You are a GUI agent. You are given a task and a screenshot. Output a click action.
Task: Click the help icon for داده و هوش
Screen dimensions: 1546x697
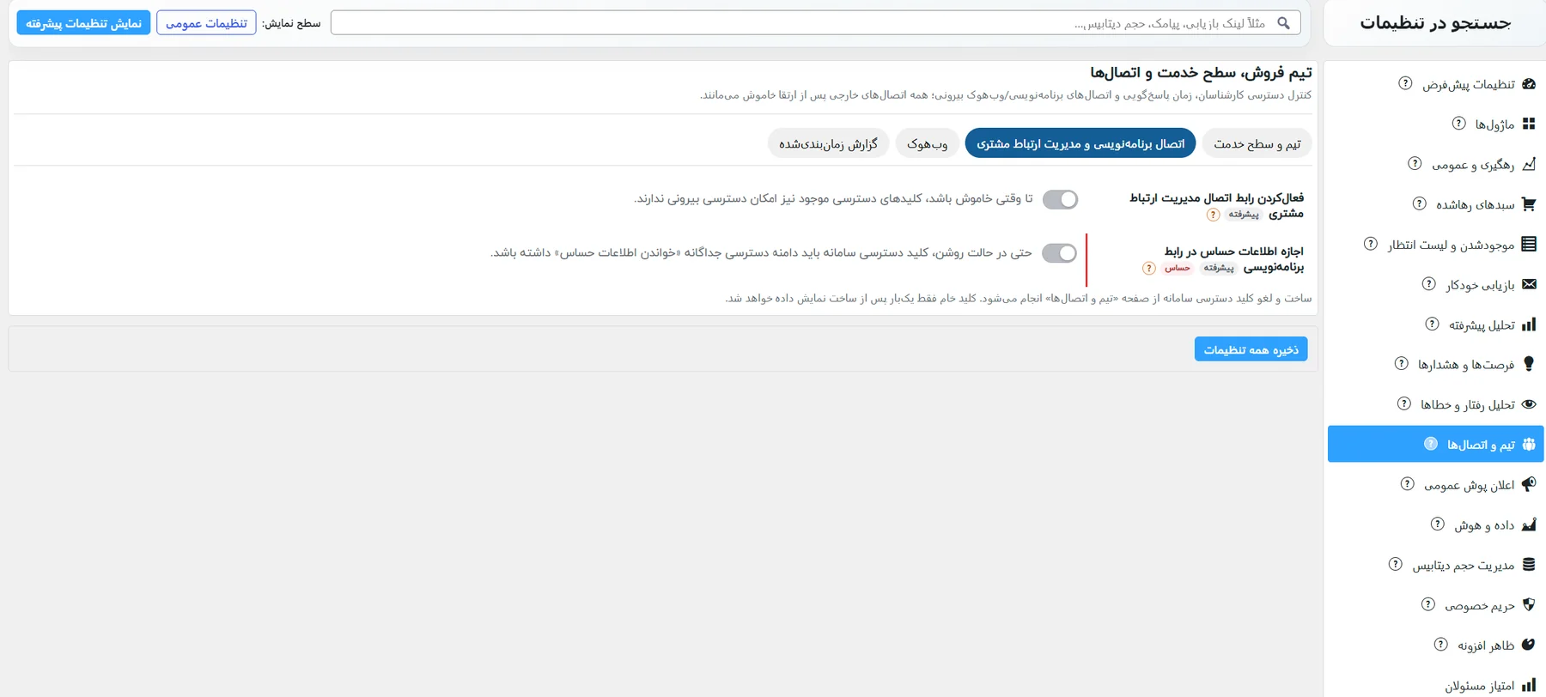(1438, 524)
